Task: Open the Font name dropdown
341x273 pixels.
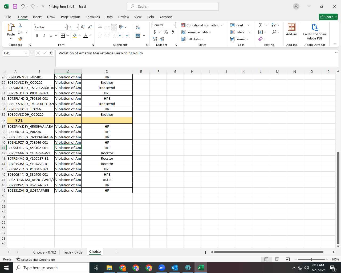Action: pyautogui.click(x=65, y=27)
